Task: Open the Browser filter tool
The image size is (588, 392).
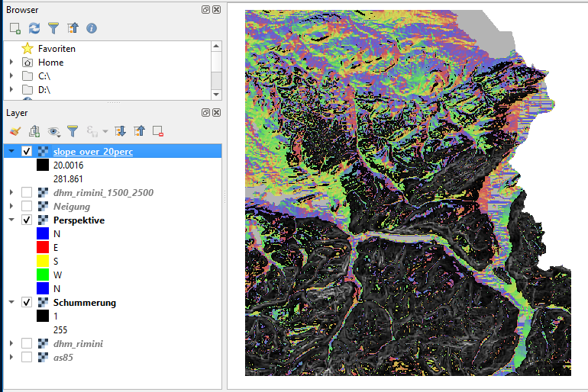Action: [53, 28]
